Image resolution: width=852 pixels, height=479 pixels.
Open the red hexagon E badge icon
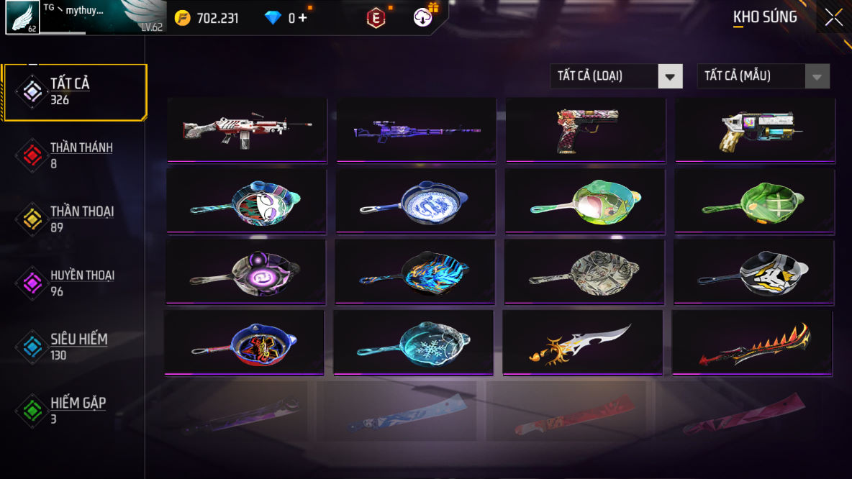(376, 19)
